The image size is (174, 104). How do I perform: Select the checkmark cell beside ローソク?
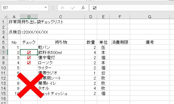click(x=29, y=63)
